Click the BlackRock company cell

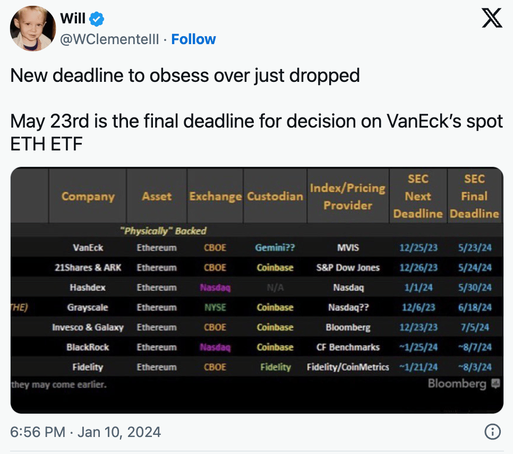[88, 347]
